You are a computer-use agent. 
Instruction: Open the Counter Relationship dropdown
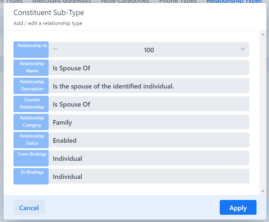[x=149, y=104]
